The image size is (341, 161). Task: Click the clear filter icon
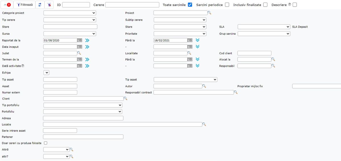(x=49, y=5)
